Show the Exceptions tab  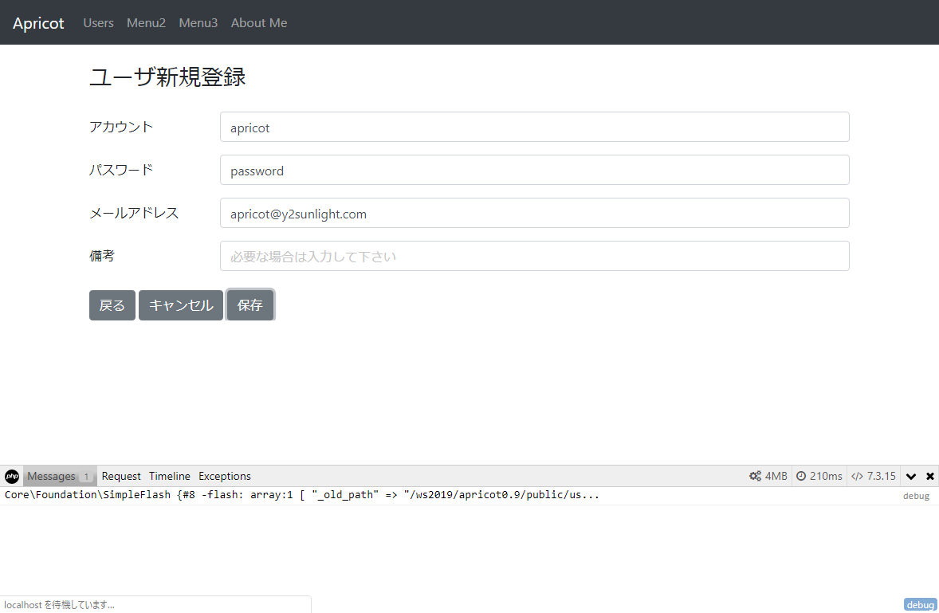coord(225,476)
